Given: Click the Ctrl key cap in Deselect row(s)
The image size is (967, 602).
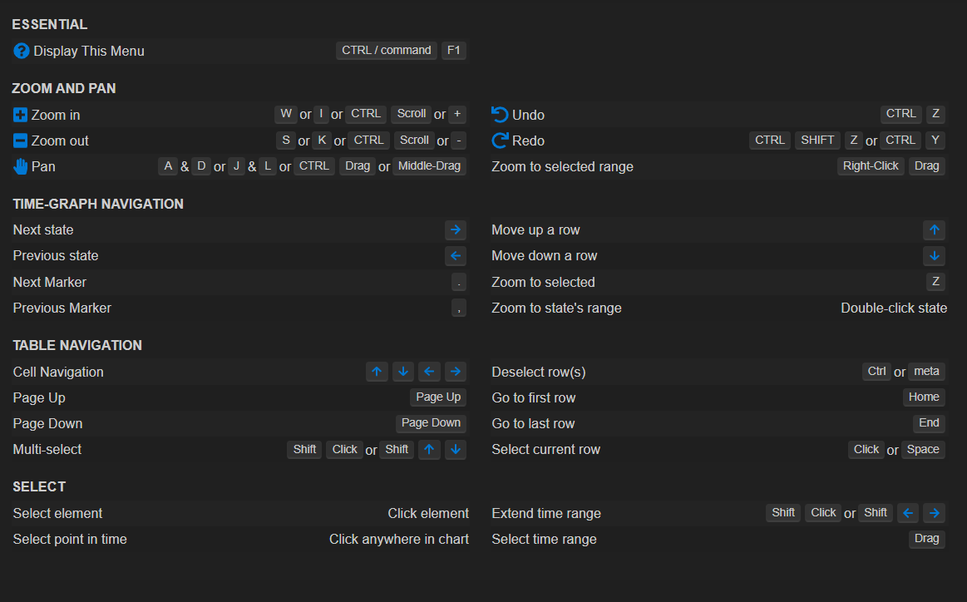Looking at the screenshot, I should (876, 372).
